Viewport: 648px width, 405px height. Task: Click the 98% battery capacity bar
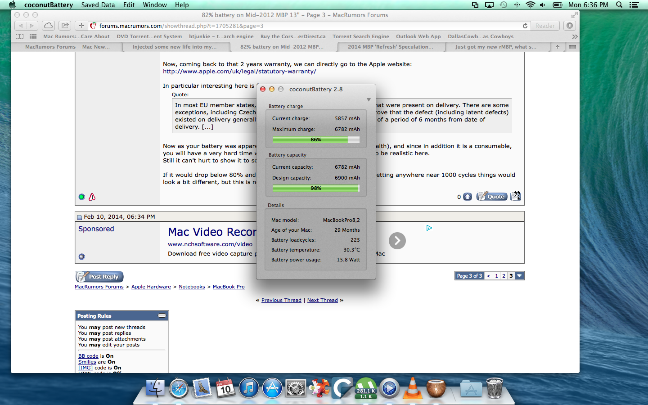(x=316, y=188)
